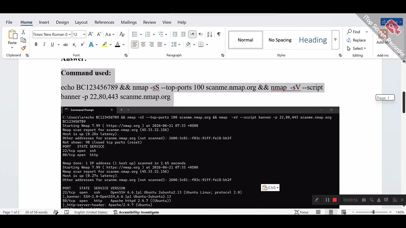Apply the No Spacing style
This screenshot has height=228, width=406.
pos(280,40)
